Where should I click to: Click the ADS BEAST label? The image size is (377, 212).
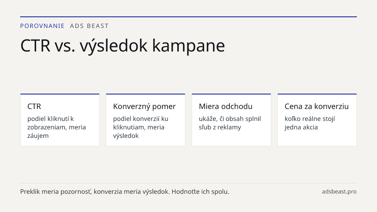pos(89,26)
